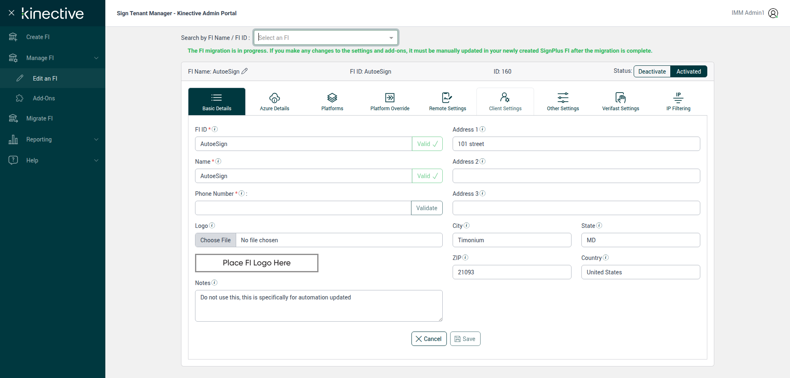This screenshot has height=378, width=790.
Task: Click the empty Address 3 field
Action: [x=576, y=208]
